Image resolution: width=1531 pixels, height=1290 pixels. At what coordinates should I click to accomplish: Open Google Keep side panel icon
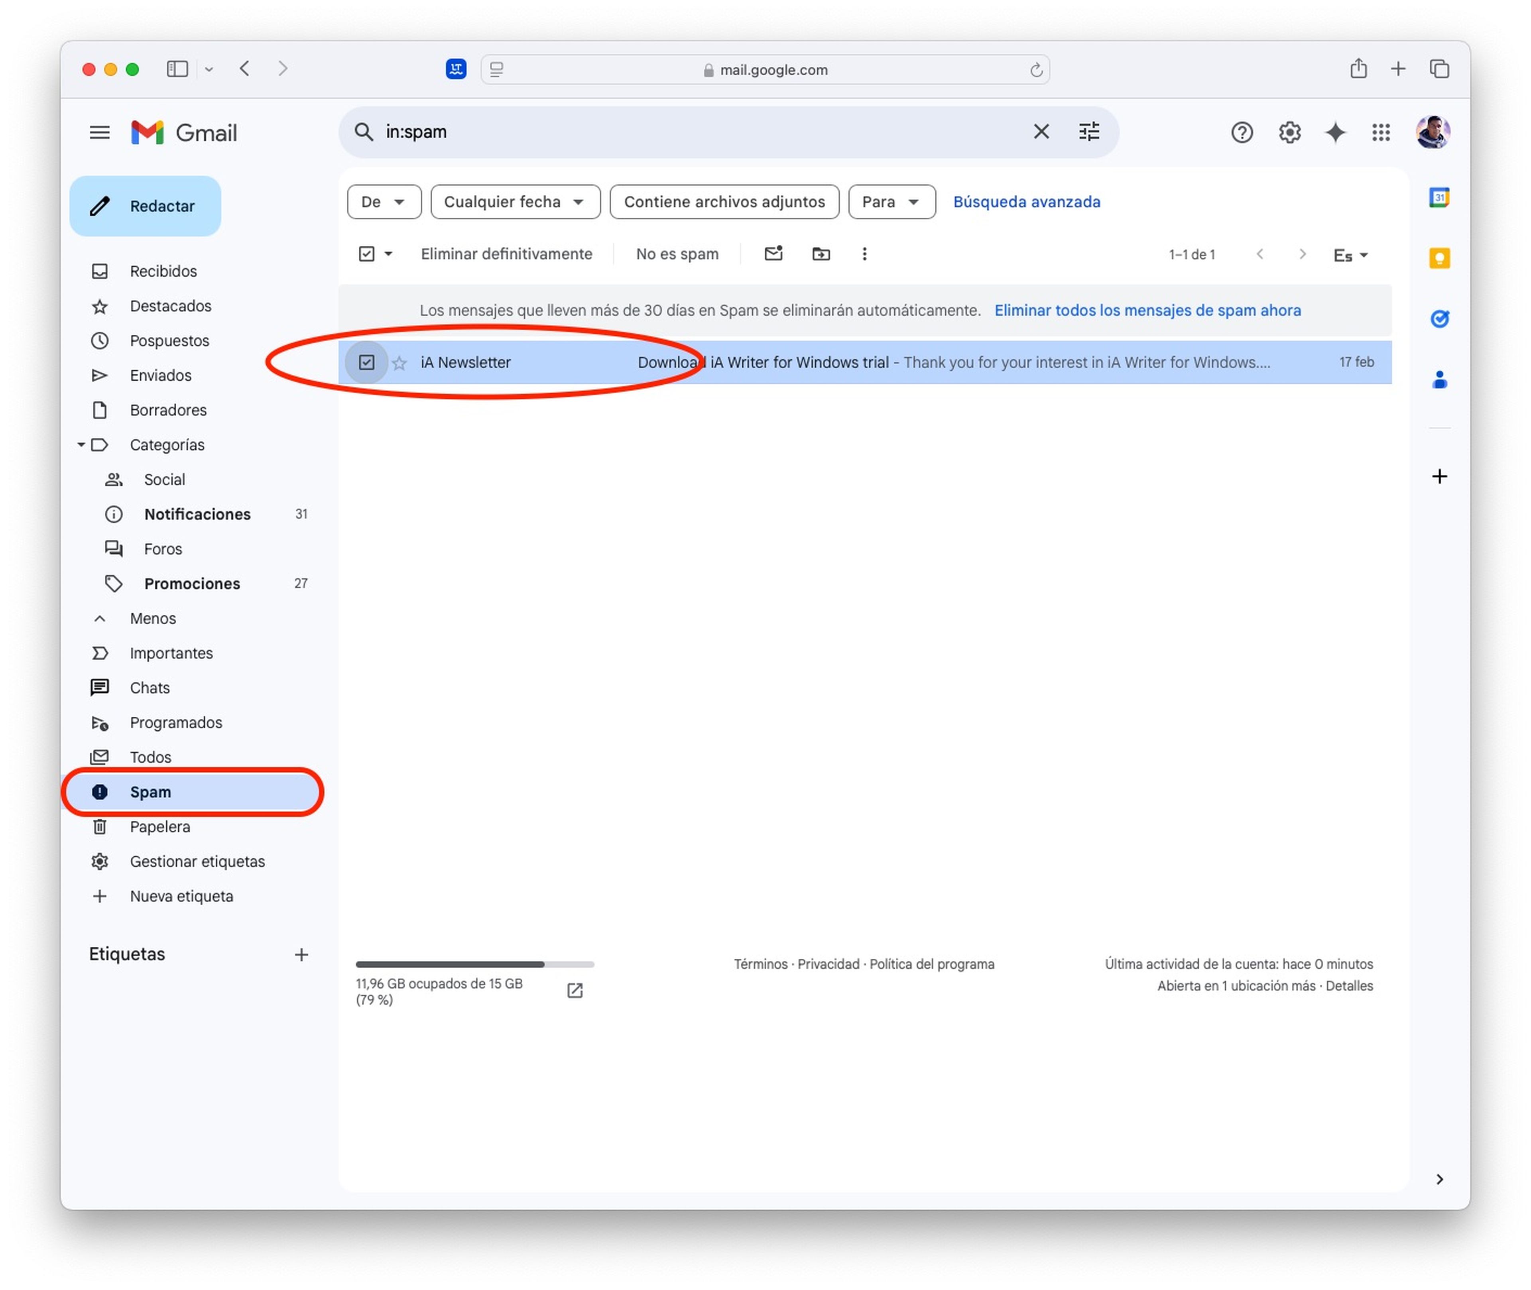1439,258
